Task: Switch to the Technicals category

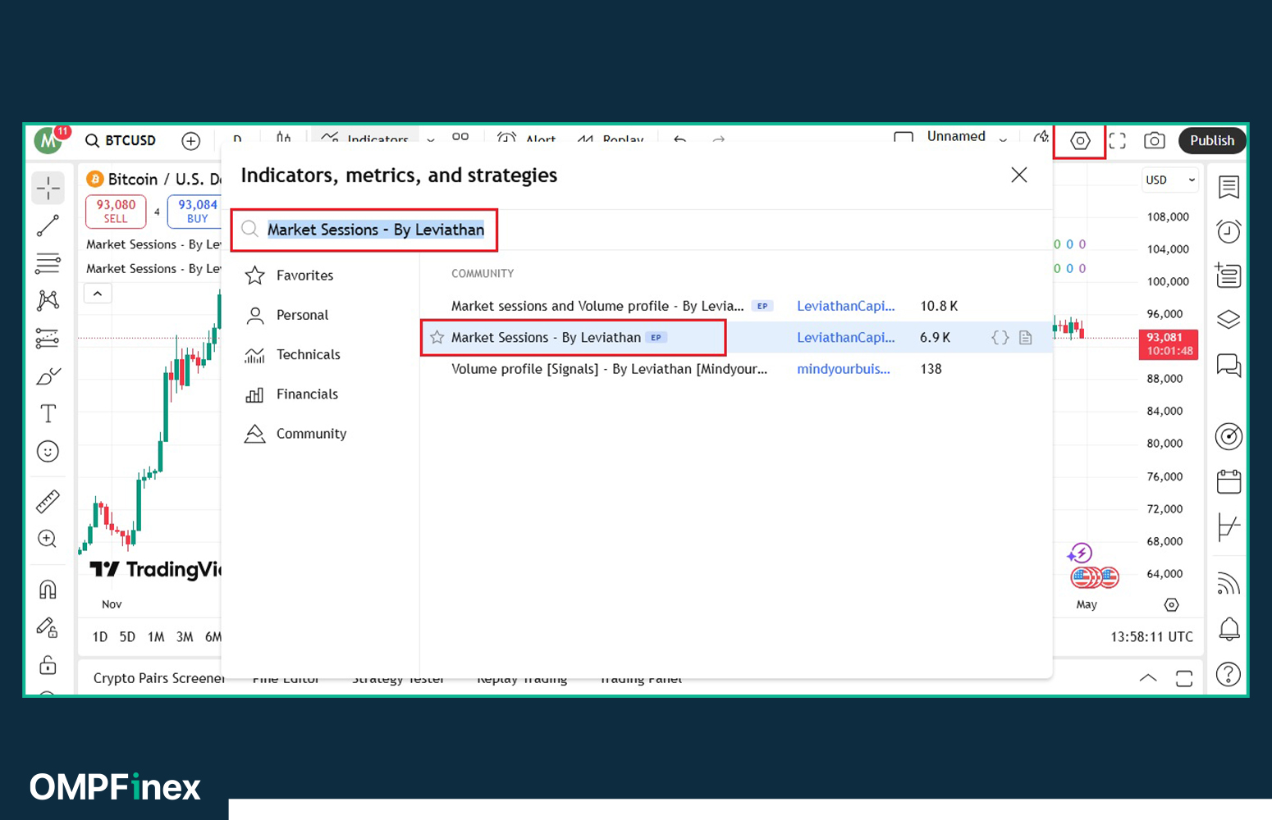Action: [320, 354]
